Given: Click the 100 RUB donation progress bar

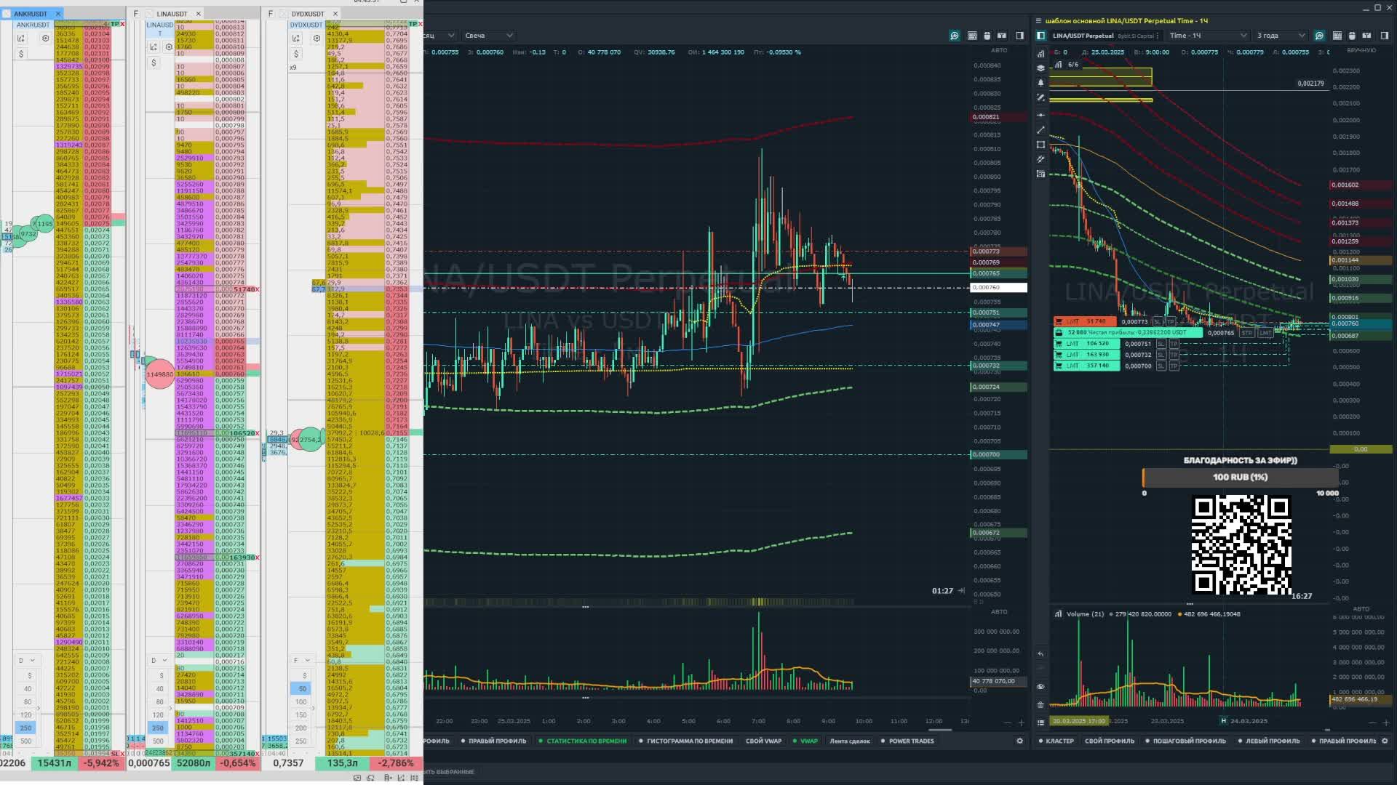Looking at the screenshot, I should point(1240,478).
